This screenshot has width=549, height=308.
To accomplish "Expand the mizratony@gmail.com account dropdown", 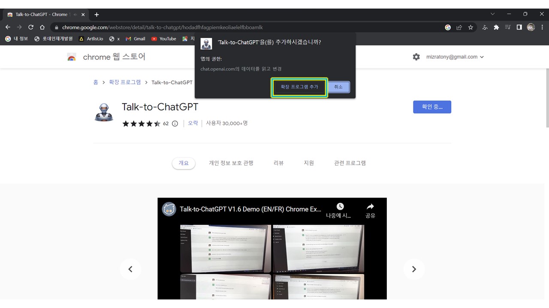I will click(455, 57).
